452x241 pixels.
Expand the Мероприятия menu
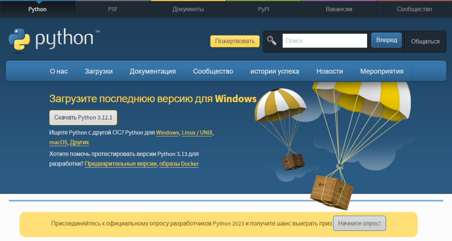click(382, 71)
